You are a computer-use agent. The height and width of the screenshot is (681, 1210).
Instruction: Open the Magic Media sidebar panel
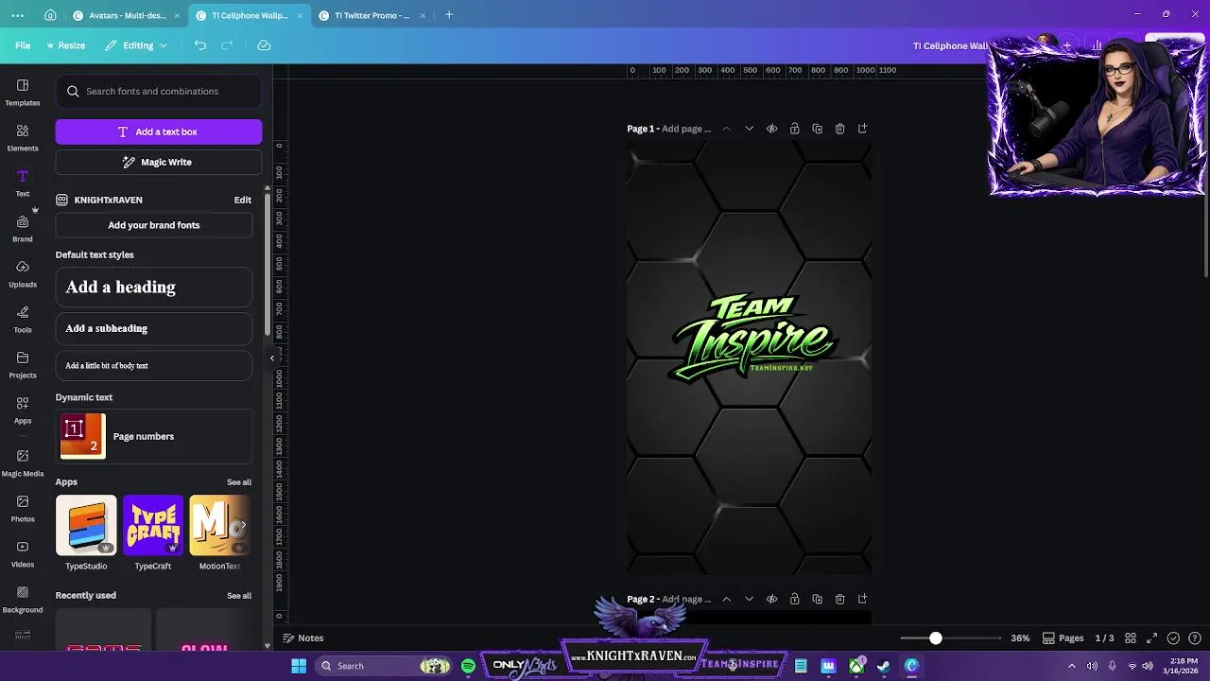pos(23,463)
